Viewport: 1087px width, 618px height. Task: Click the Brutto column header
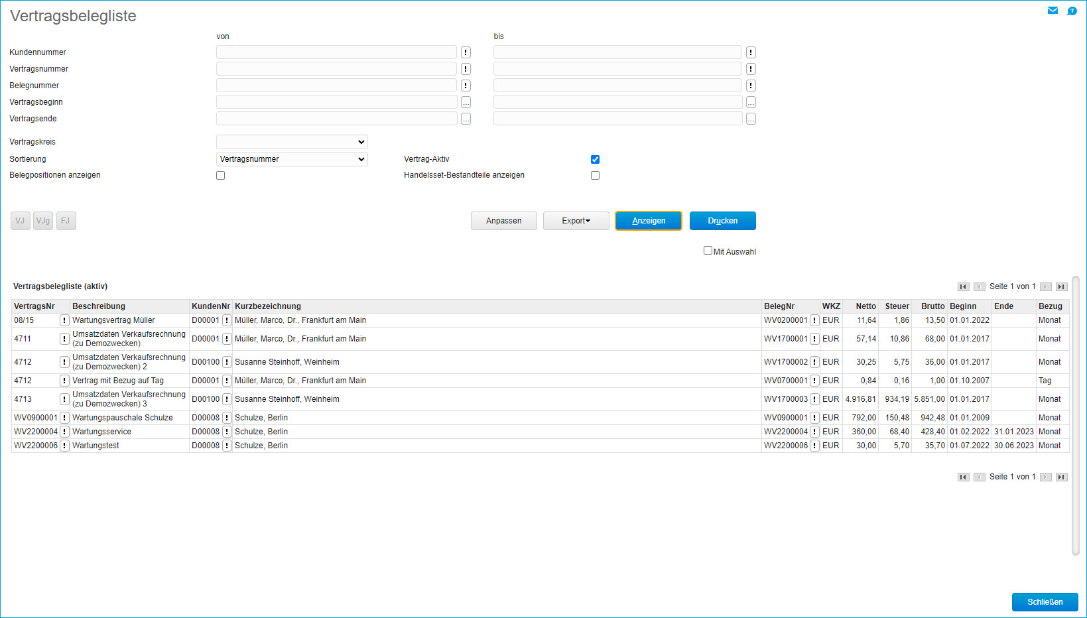932,306
